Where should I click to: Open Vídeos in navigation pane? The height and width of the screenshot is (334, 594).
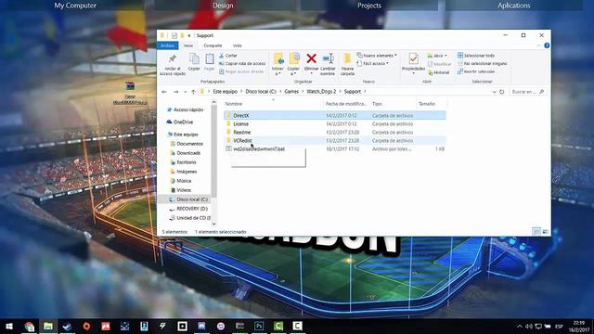181,190
